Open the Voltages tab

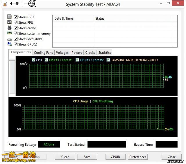click(62, 53)
